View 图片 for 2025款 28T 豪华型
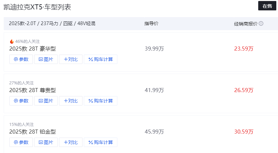The image size is (278, 153). coord(46,59)
